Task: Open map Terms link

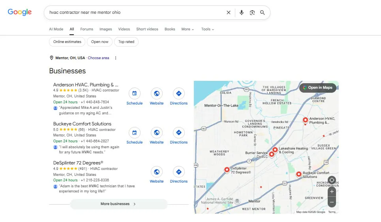Action: coord(332,212)
